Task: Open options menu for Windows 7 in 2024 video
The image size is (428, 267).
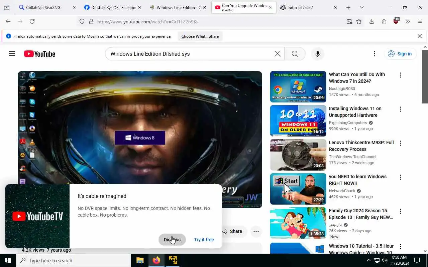Action: 401,75
